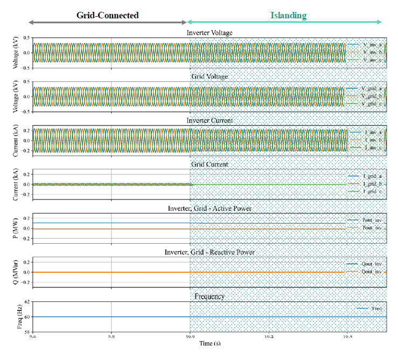The width and height of the screenshot is (398, 358).
Task: Select the Inverter Voltage plot title
Action: tap(210, 33)
